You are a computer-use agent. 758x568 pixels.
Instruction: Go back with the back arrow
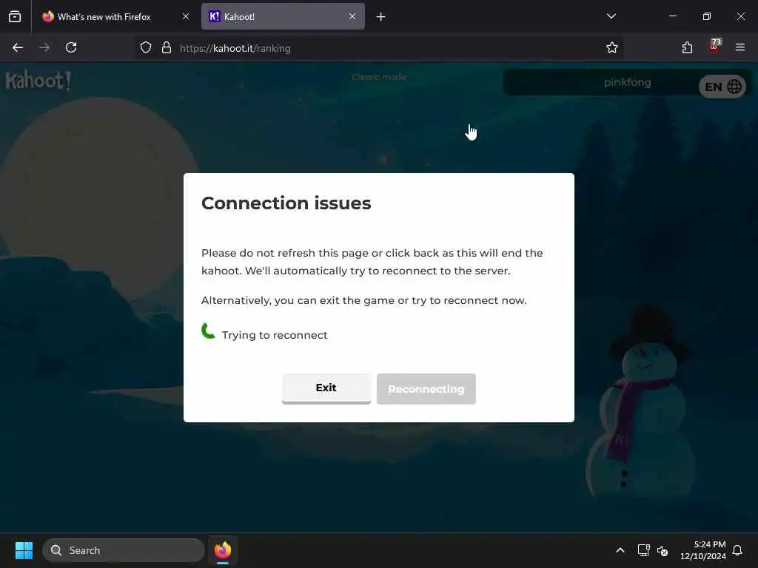[x=18, y=48]
